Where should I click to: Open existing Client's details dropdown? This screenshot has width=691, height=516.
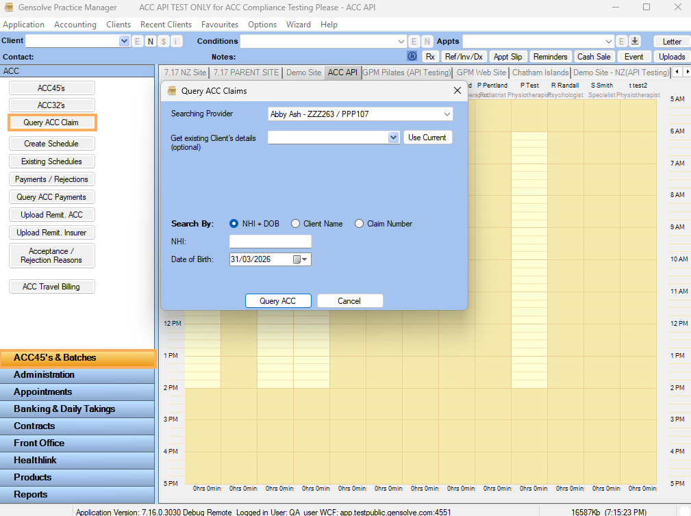pos(393,138)
